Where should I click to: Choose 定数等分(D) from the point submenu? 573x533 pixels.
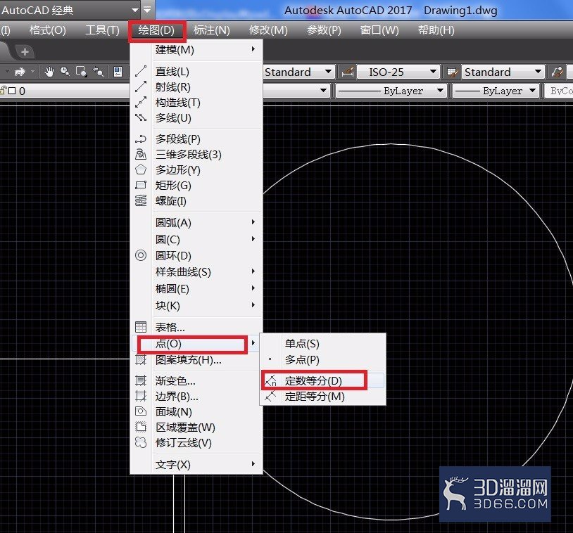pos(314,381)
